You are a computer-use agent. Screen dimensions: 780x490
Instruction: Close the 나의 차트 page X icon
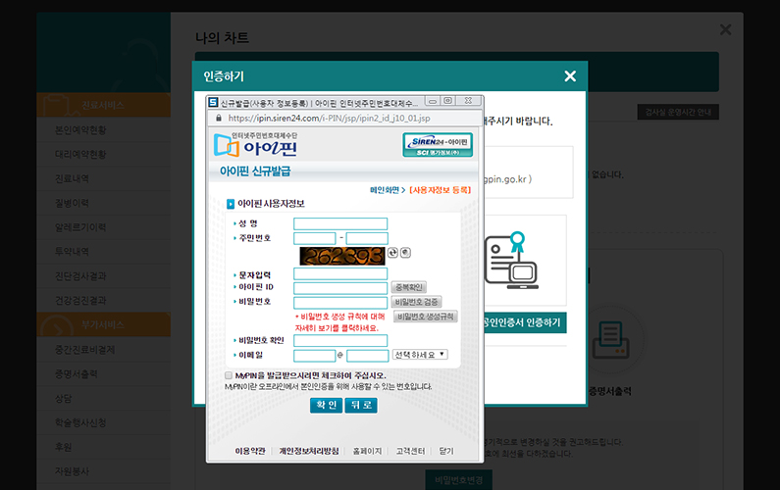[x=725, y=29]
